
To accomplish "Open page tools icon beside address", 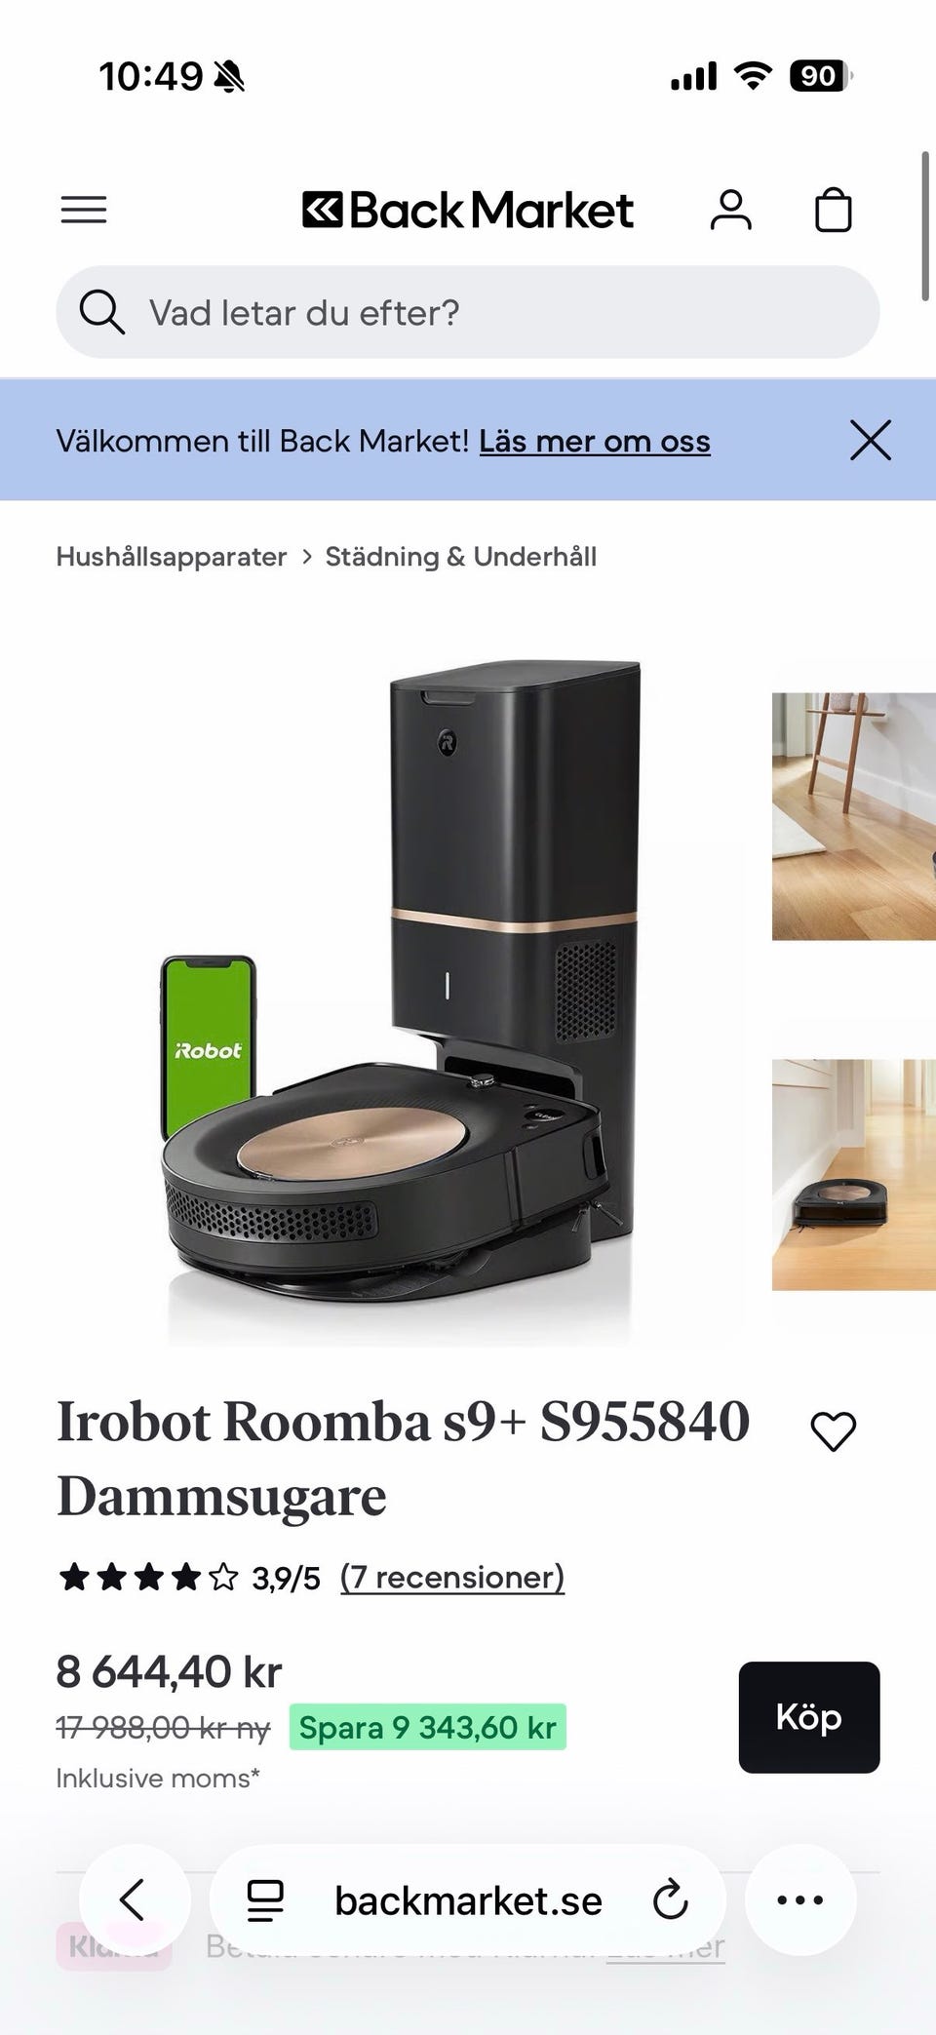I will 264,1899.
